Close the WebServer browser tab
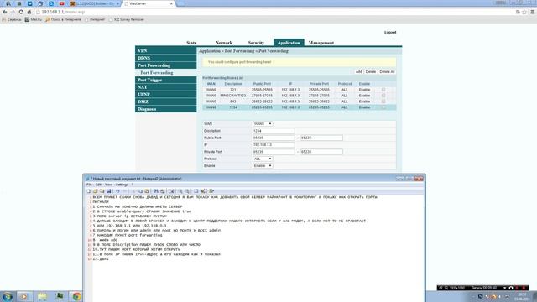537x302 pixels. (171, 3)
